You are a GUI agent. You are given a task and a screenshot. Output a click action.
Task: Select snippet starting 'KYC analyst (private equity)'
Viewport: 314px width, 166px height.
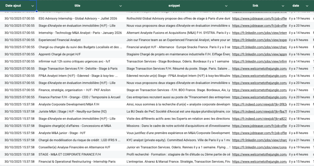(178, 140)
